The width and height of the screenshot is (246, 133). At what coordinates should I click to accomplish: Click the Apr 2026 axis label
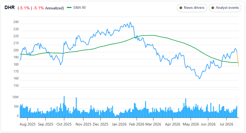coord(172,124)
